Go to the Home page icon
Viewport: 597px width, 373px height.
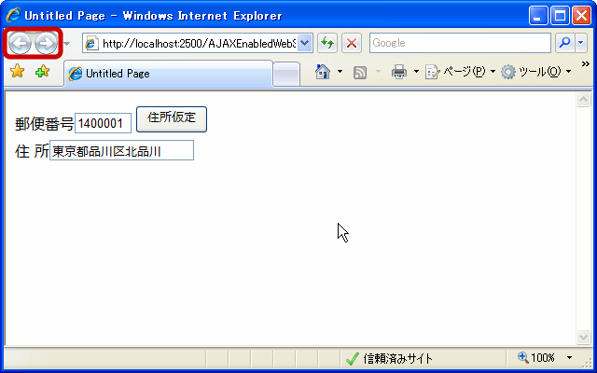click(323, 72)
